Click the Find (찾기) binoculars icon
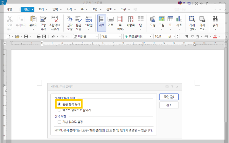This screenshot has height=143, width=229. coord(215,19)
